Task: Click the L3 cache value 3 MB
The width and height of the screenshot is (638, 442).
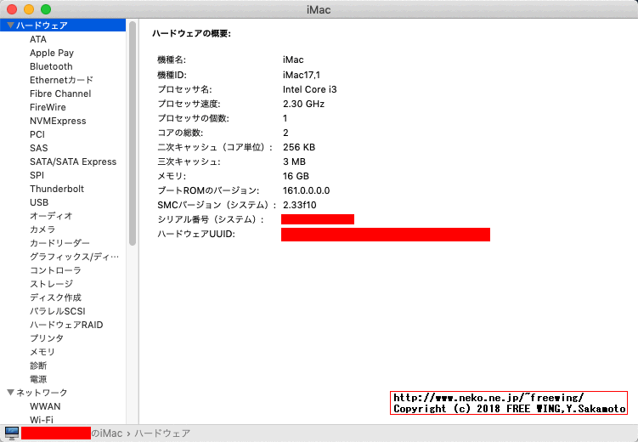Action: [294, 161]
